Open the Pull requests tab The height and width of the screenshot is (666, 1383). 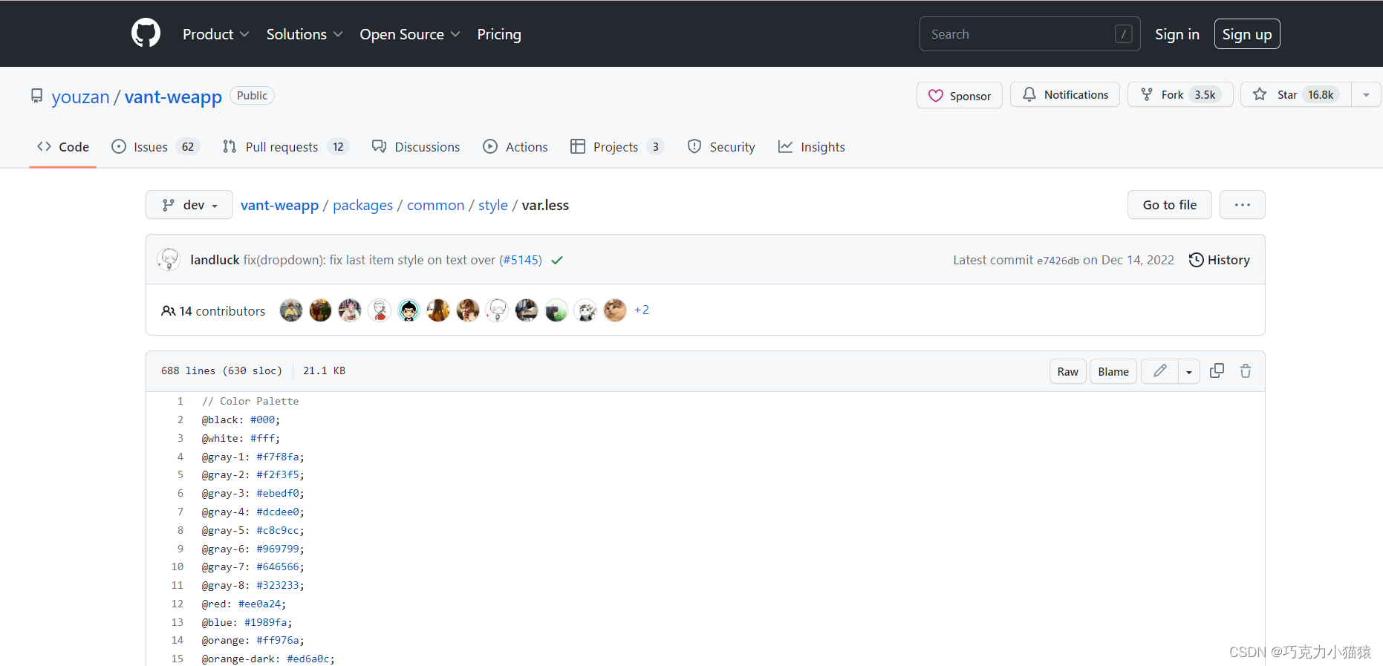(x=285, y=147)
